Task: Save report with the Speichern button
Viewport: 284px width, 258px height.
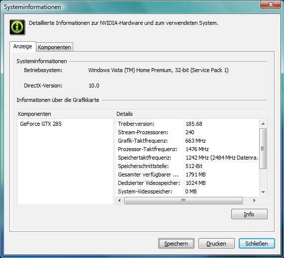Action: click(176, 244)
